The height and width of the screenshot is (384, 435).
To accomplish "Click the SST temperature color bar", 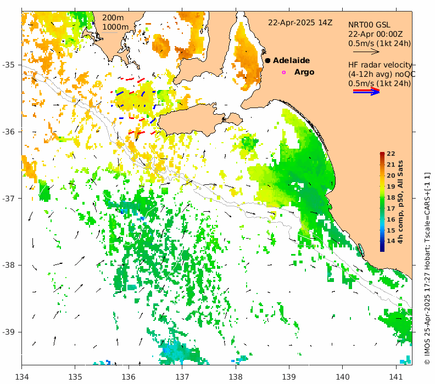I will pos(382,202).
